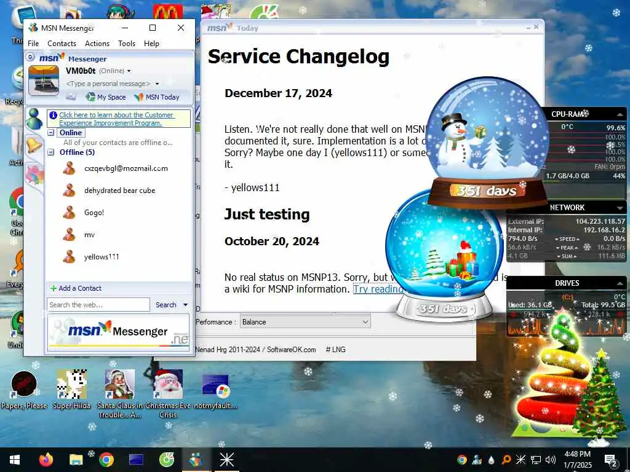Select contact mv

coord(79,234)
